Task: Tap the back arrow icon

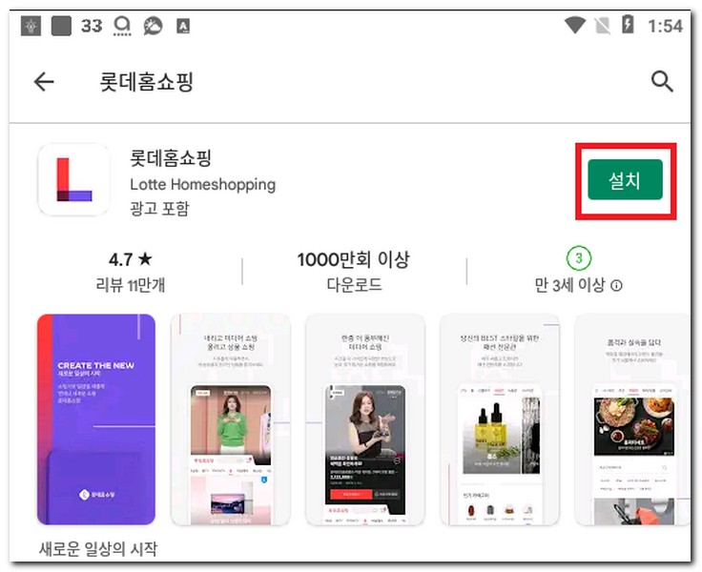Action: coord(44,82)
